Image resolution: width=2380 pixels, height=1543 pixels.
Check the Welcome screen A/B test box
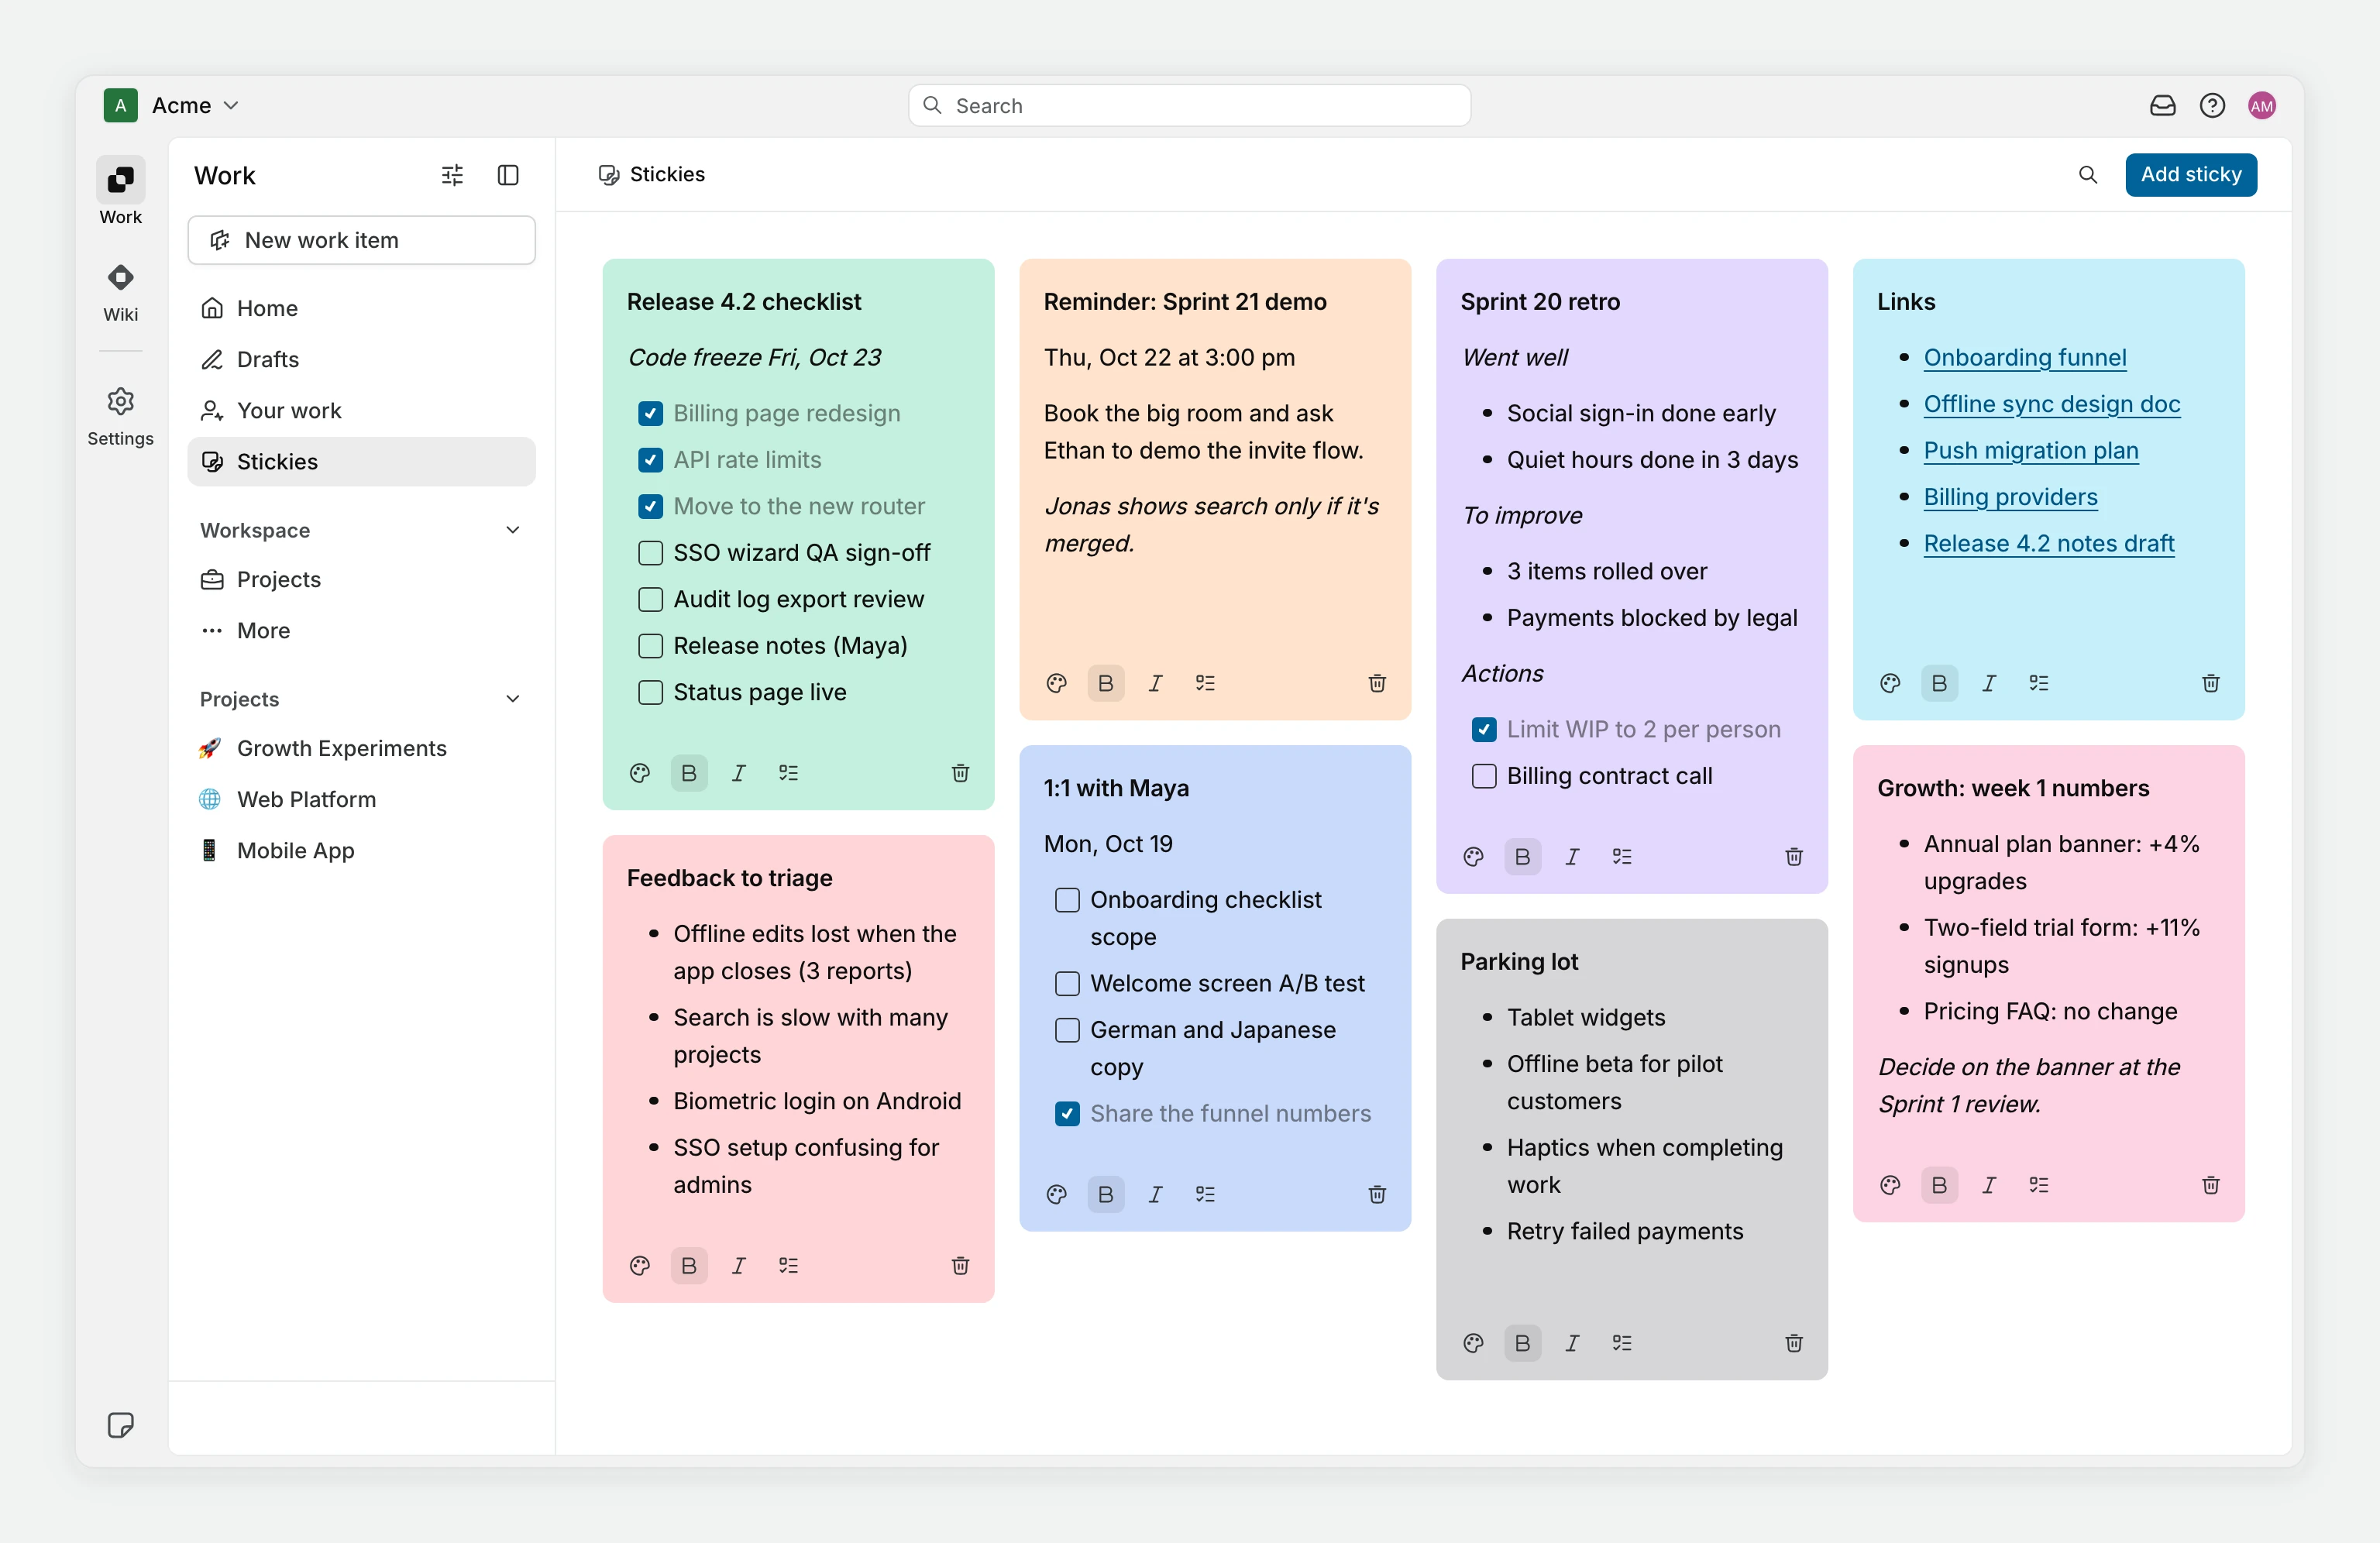(1067, 983)
